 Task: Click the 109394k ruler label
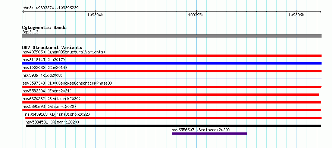pyautogui.click(x=95, y=15)
